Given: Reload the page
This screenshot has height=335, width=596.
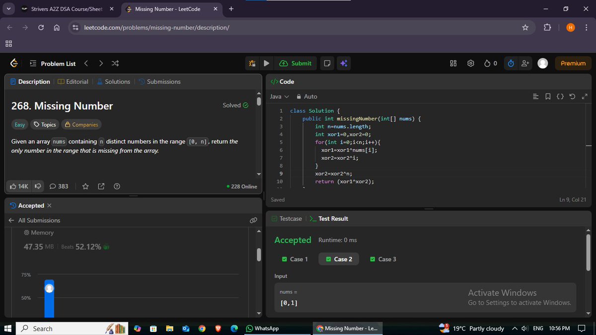Looking at the screenshot, I should pos(41,28).
